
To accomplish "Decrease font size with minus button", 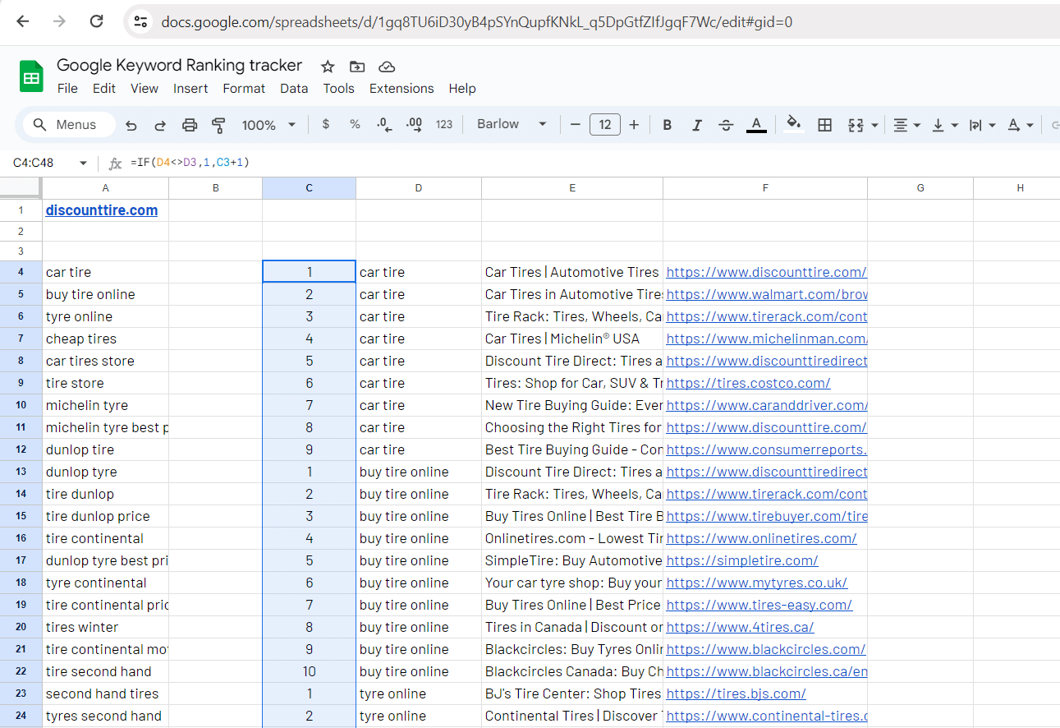I will coord(576,125).
